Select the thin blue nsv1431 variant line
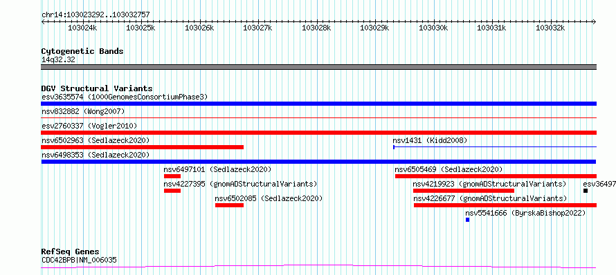 495,147
